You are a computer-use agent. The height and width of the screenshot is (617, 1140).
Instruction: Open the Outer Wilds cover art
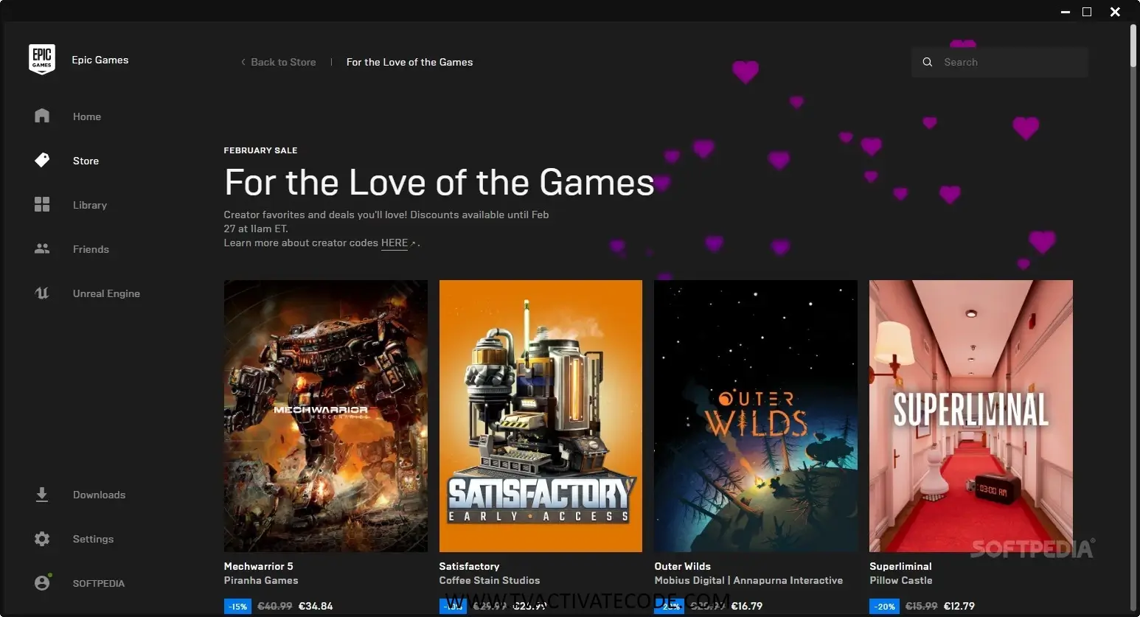pyautogui.click(x=756, y=416)
